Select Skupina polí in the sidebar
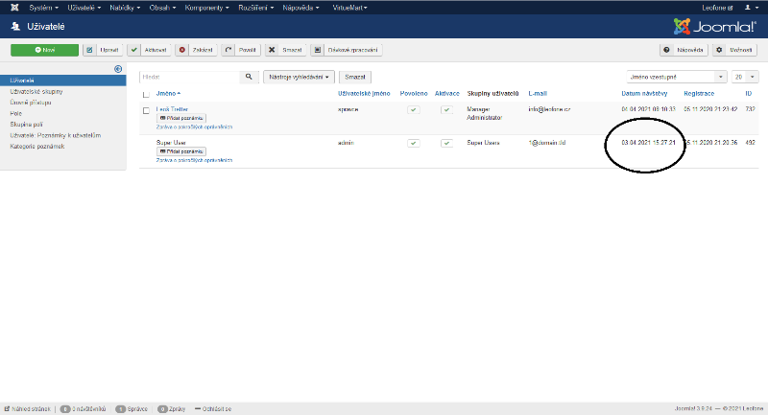 [x=27, y=125]
